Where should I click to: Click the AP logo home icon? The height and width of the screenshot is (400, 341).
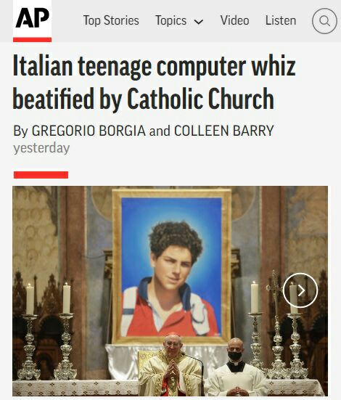click(x=32, y=18)
